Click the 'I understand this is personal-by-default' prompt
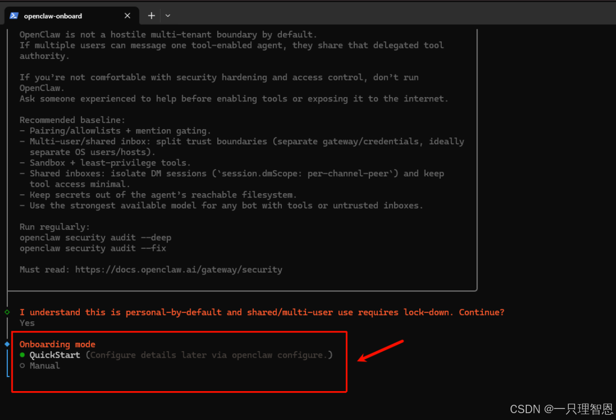 click(x=262, y=312)
